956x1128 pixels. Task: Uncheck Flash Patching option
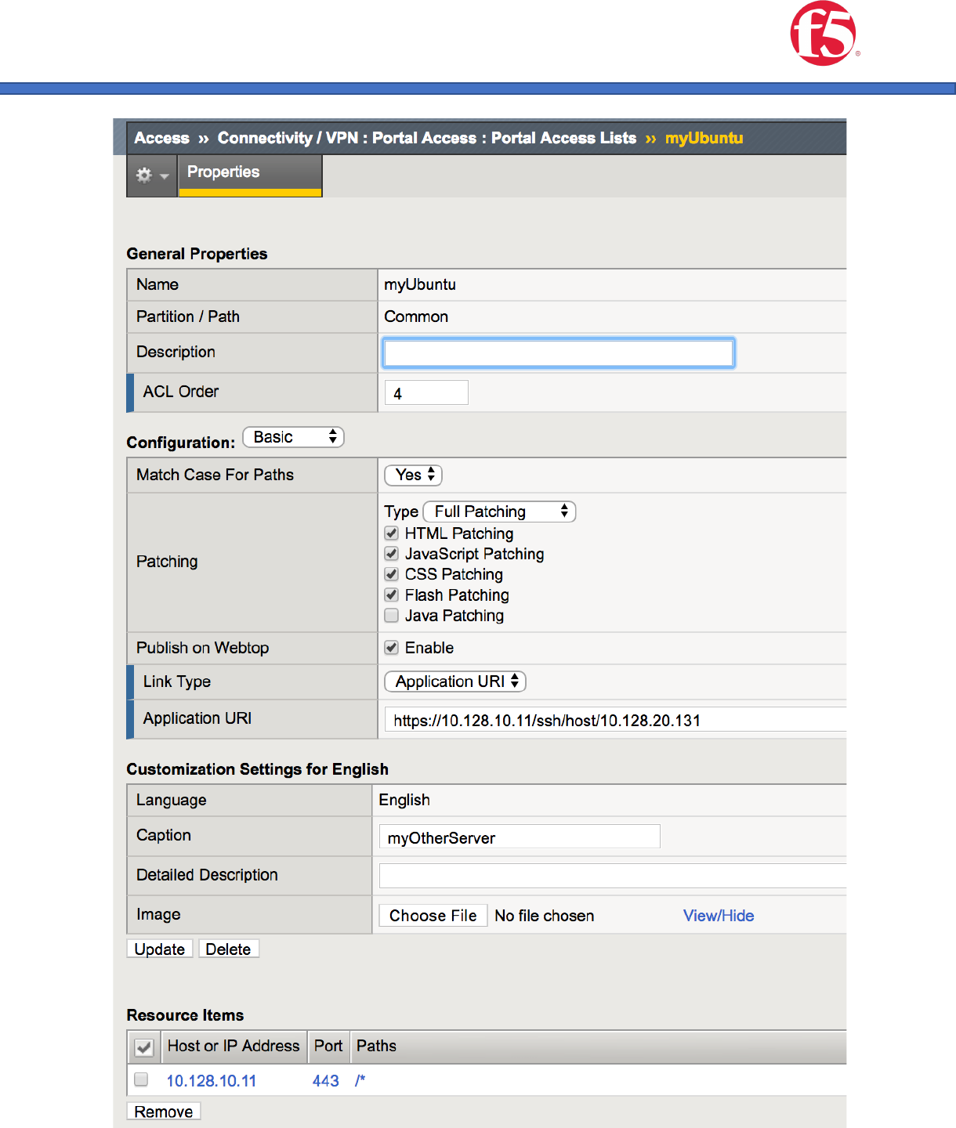tap(392, 595)
